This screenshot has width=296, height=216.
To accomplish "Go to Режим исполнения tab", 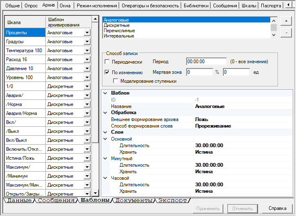I will pyautogui.click(x=97, y=5).
